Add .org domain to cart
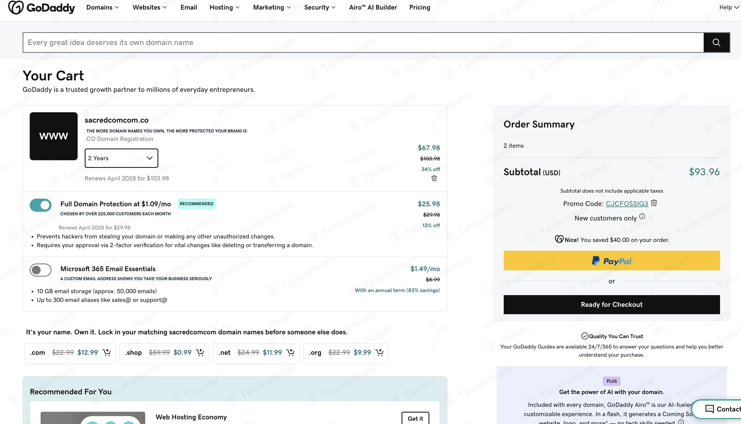This screenshot has width=741, height=424. click(x=379, y=352)
